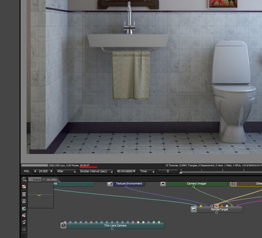Image resolution: width=262 pixels, height=238 pixels.
Task: Click the RenderTarget node icon
Action: point(194,209)
